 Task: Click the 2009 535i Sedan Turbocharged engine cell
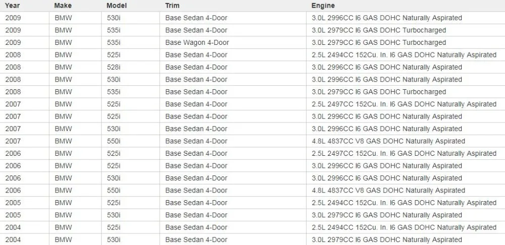[406, 30]
